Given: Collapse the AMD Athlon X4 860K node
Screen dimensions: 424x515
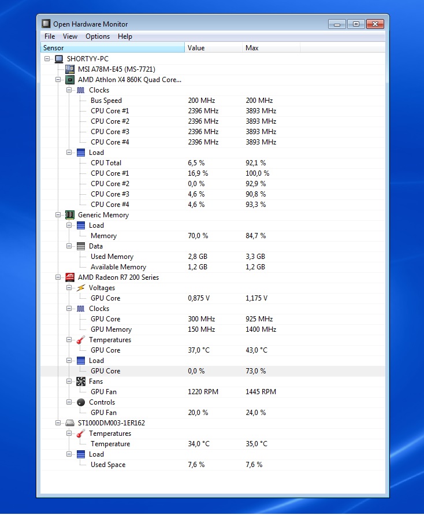Looking at the screenshot, I should [58, 80].
